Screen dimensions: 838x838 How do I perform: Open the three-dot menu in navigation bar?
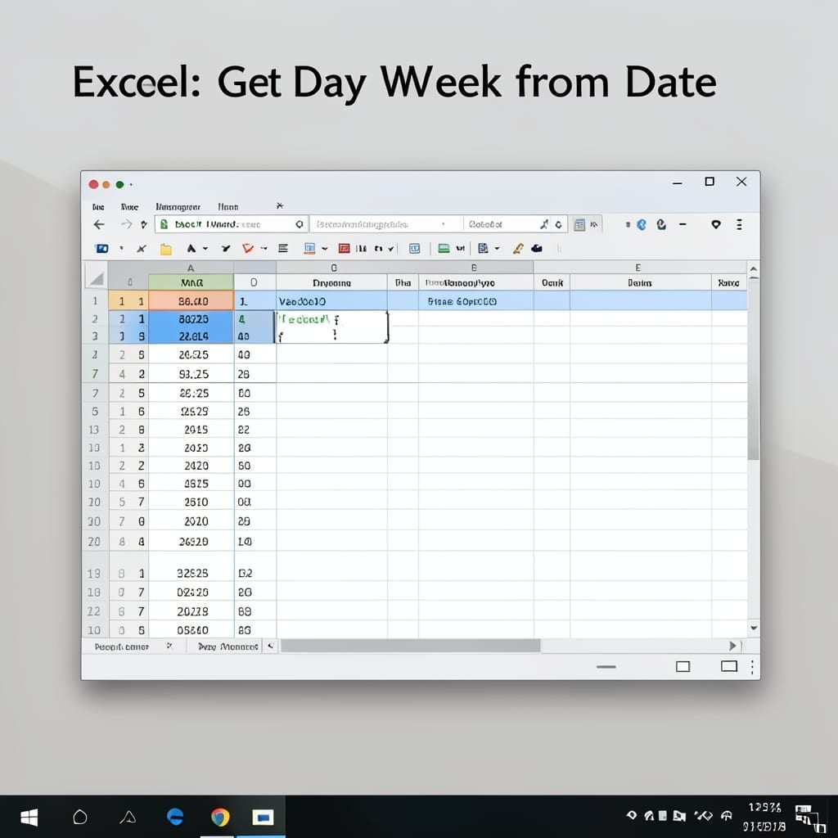(739, 224)
